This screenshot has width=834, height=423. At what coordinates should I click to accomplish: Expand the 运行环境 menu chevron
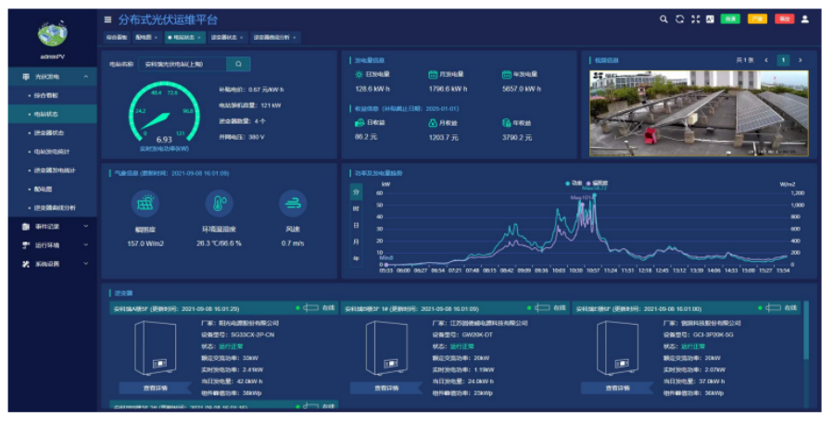tap(86, 245)
